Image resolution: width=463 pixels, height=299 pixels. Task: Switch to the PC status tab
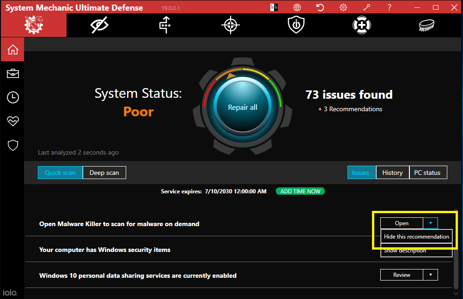pos(428,173)
